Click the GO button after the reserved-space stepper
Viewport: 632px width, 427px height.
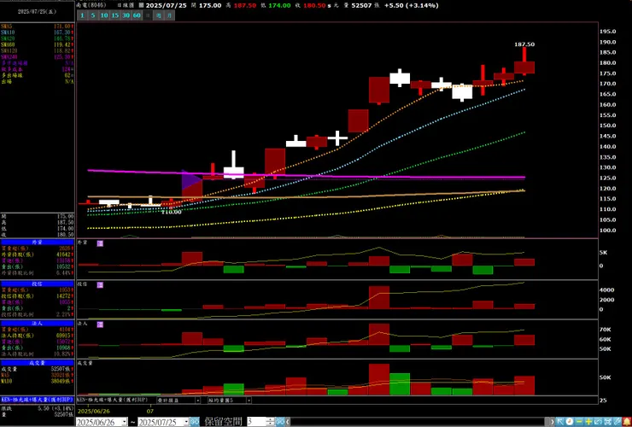pyautogui.click(x=280, y=422)
